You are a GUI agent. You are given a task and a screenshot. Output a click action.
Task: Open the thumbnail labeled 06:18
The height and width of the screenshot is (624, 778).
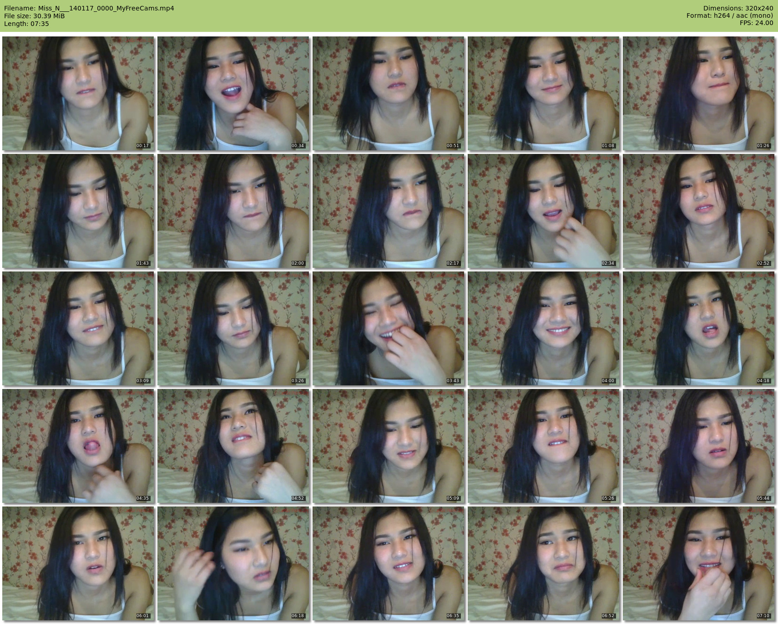pos(233,563)
